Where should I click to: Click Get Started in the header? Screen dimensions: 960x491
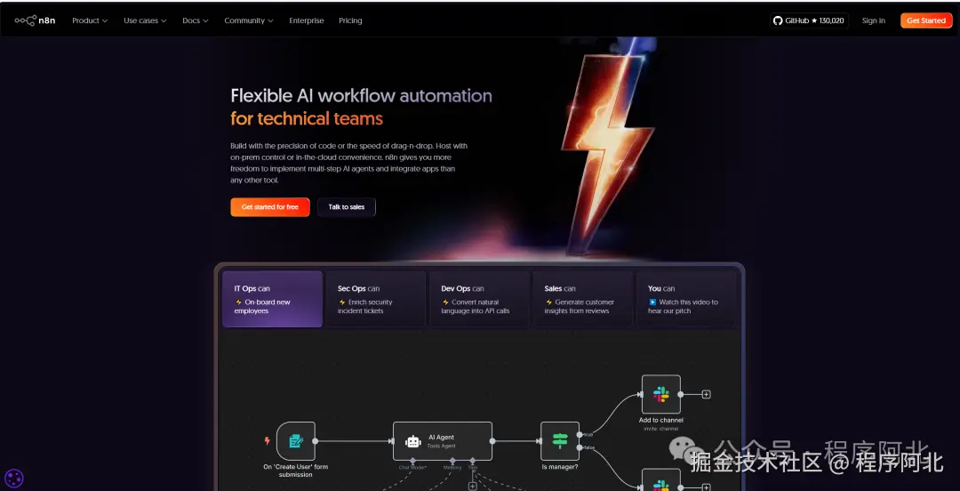(925, 20)
